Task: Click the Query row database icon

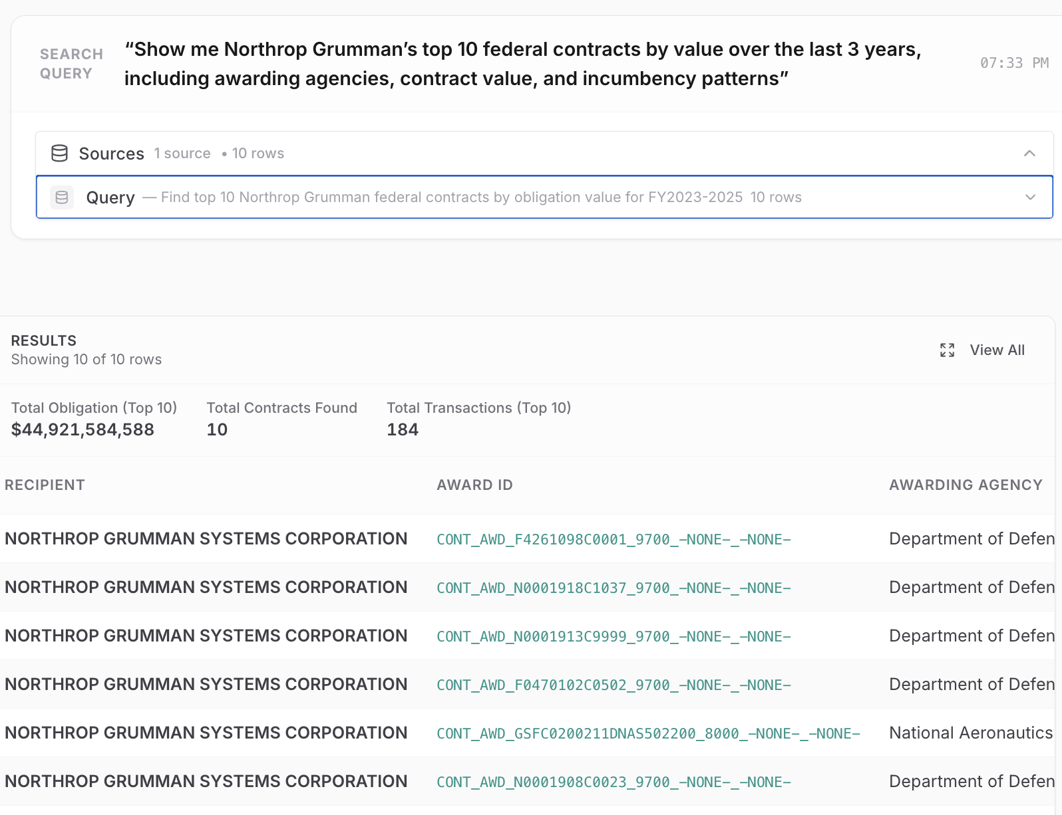Action: pyautogui.click(x=62, y=197)
